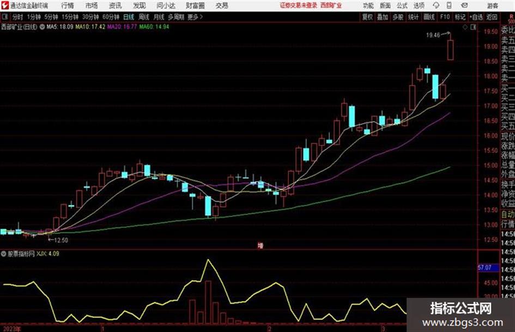515x332 pixels.
Task: Click the 2023年 date axis label
Action: click(12, 329)
